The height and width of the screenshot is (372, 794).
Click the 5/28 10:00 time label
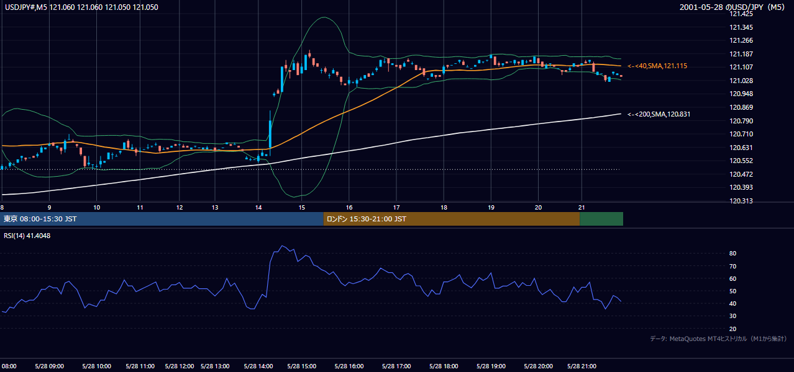coord(96,366)
